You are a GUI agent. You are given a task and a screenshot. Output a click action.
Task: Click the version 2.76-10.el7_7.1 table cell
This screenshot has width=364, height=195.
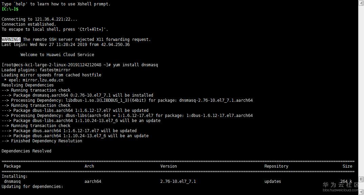178,181
